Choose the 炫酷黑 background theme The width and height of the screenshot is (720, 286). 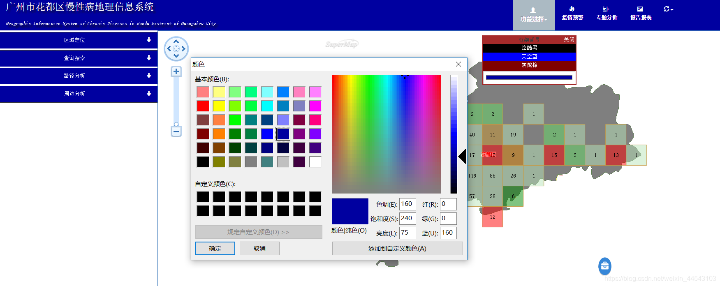point(529,48)
